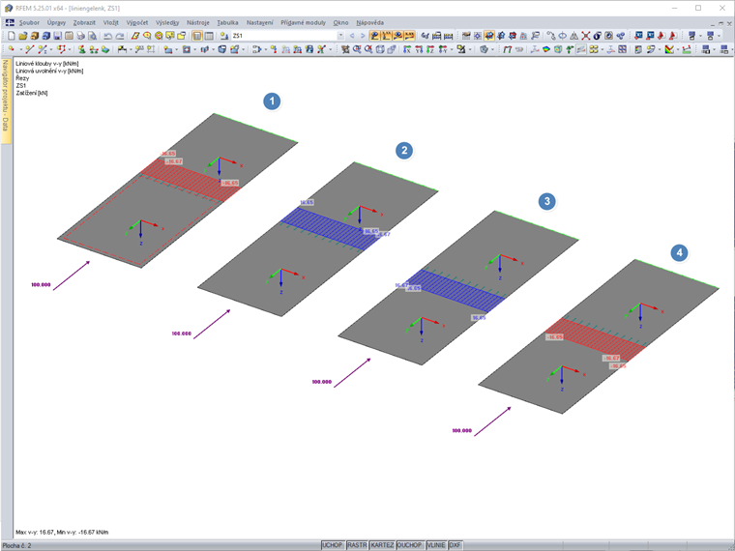This screenshot has height=551, width=735.
Task: Open the Výpočet menu
Action: coord(137,22)
